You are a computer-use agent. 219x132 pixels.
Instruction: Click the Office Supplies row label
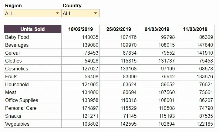pos(22,100)
